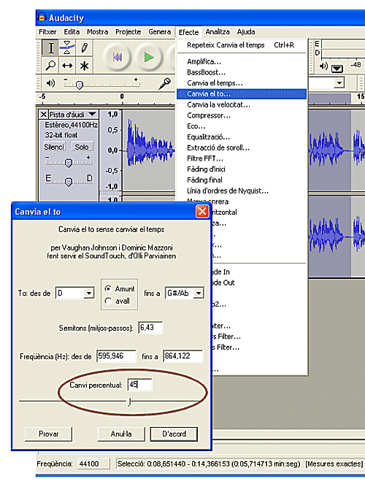Open the meter options dropdown arrow
Viewport: 365px width, 484px height.
pyautogui.click(x=337, y=68)
